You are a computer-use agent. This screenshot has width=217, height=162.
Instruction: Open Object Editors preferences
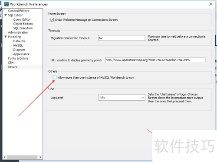23,24
